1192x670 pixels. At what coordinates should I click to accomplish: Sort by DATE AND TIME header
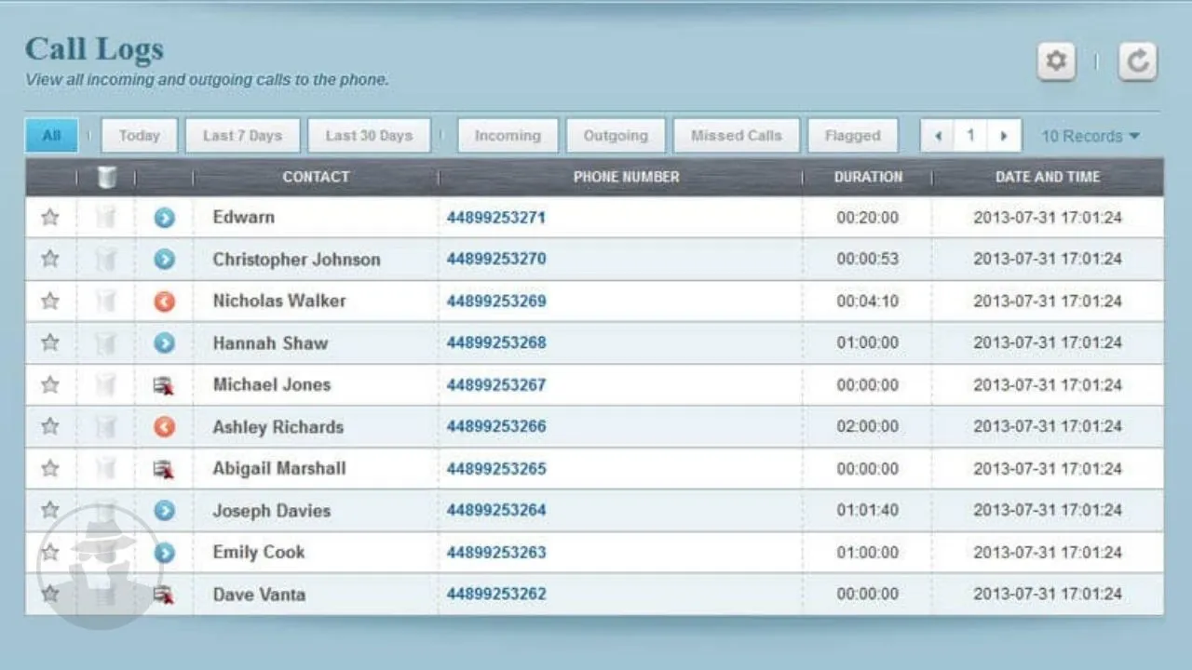(1048, 177)
